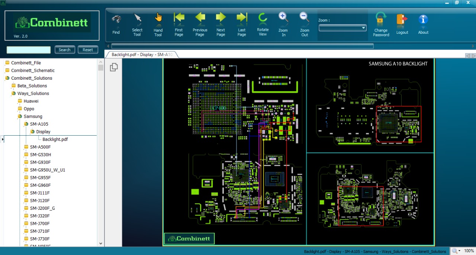Click the 100% zoom status value
Image resolution: width=476 pixels, height=255 pixels.
469,251
